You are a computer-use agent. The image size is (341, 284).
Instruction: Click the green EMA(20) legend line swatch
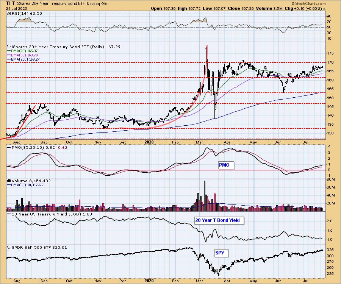pyautogui.click(x=9, y=51)
